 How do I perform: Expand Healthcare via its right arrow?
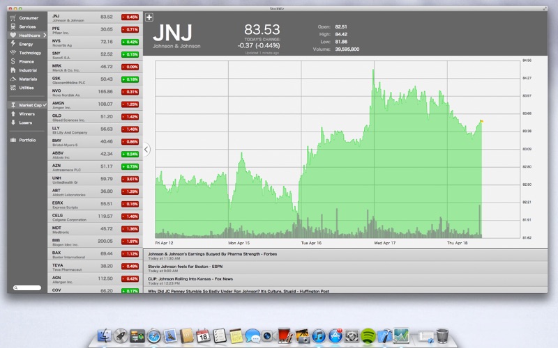pyautogui.click(x=45, y=35)
